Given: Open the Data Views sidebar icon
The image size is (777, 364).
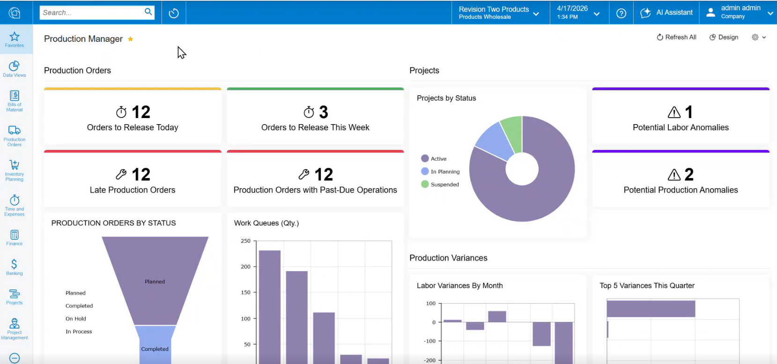Looking at the screenshot, I should [15, 69].
